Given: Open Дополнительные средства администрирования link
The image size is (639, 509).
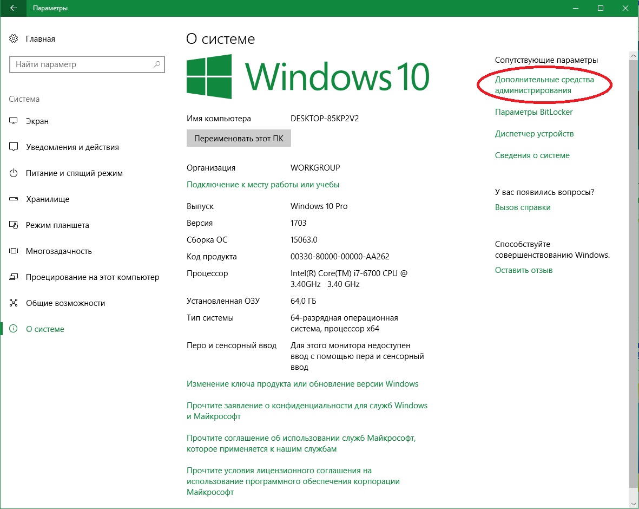Looking at the screenshot, I should click(x=544, y=85).
